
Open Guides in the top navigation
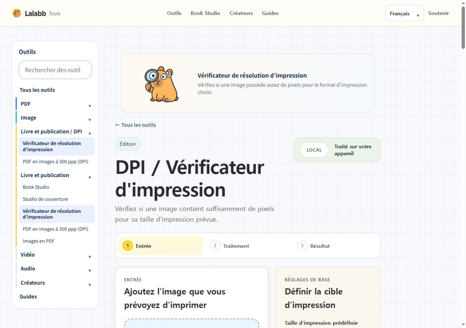click(270, 13)
